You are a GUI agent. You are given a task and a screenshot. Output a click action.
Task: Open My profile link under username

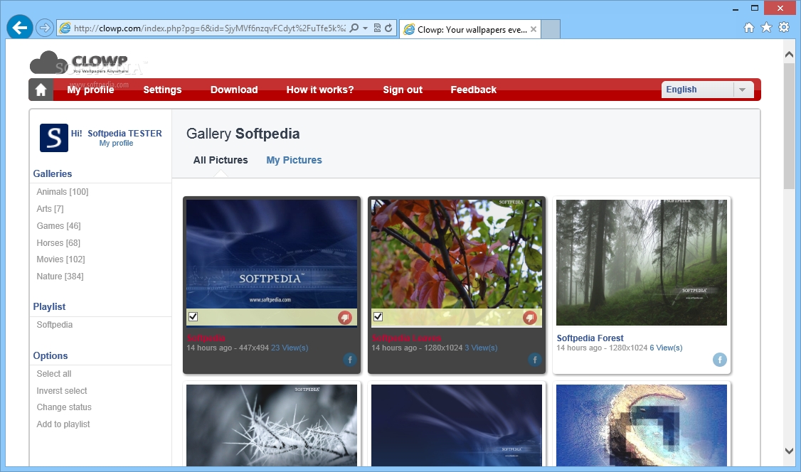(116, 144)
